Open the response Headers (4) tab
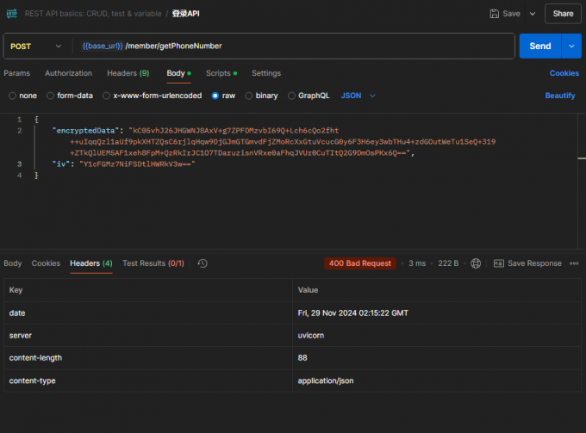The image size is (586, 433). (91, 263)
